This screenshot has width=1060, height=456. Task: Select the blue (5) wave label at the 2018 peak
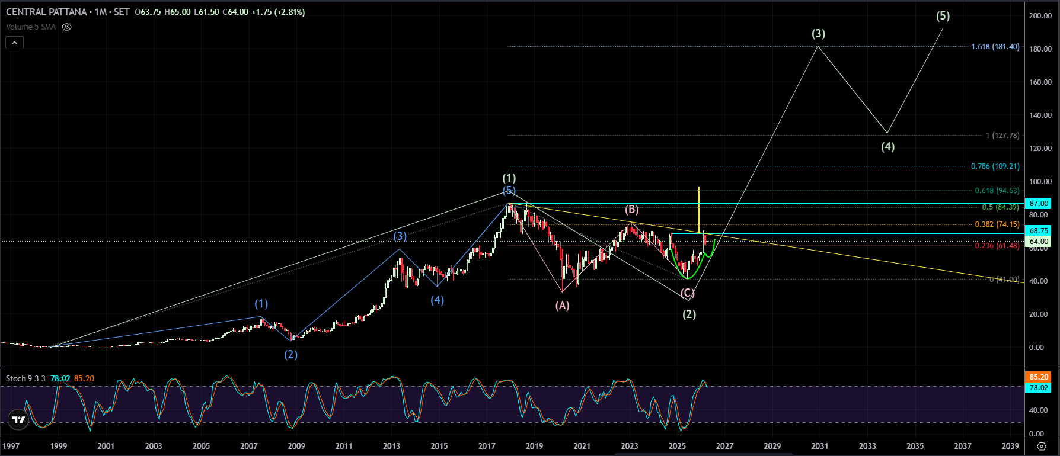pos(509,191)
